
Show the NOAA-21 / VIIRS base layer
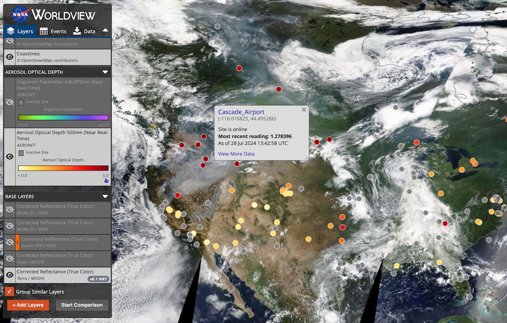[10, 209]
